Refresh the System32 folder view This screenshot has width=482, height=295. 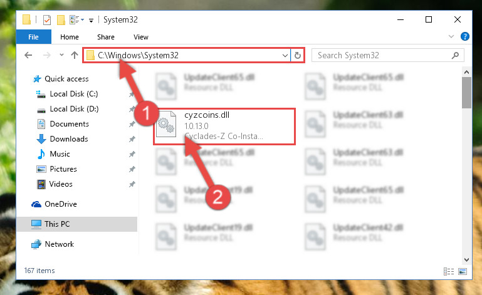pos(298,55)
